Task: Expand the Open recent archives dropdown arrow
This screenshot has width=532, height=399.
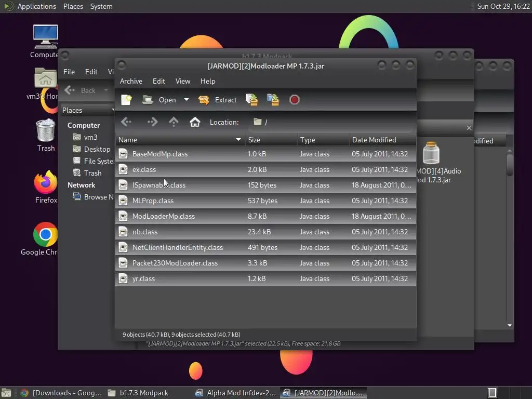Action: tap(187, 100)
